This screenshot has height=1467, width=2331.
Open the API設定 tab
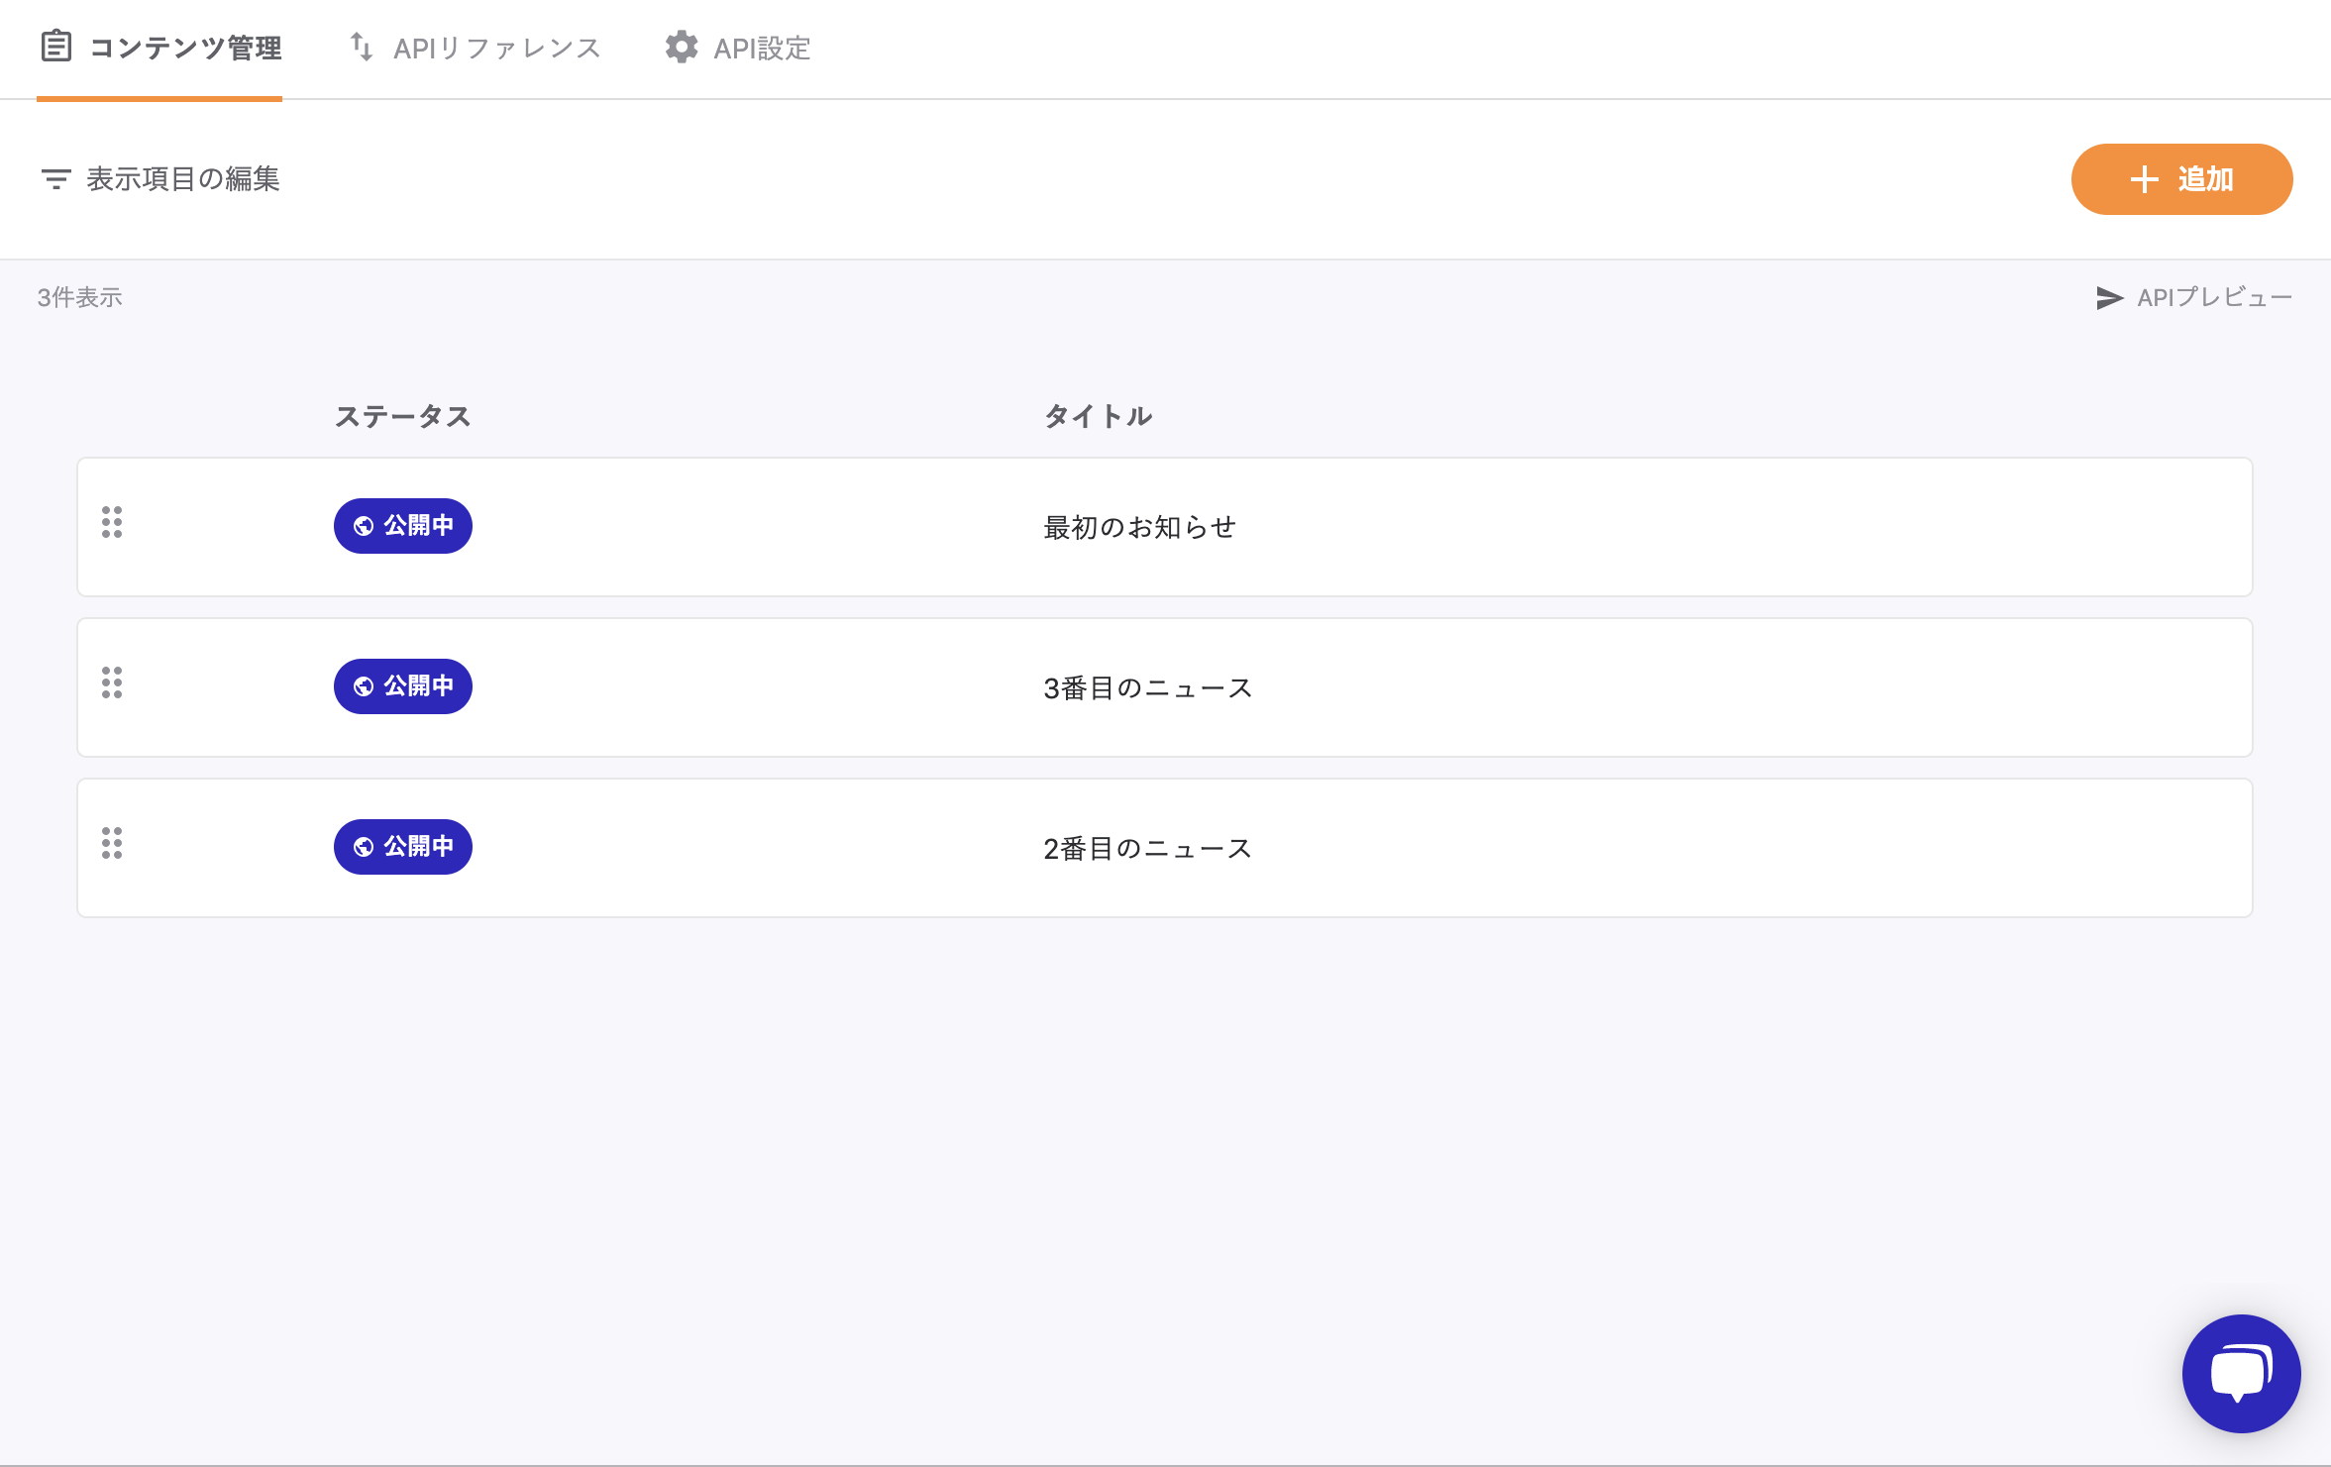click(x=761, y=49)
